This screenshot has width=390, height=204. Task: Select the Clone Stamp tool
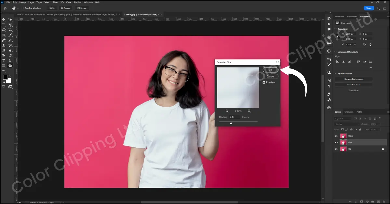click(x=4, y=46)
